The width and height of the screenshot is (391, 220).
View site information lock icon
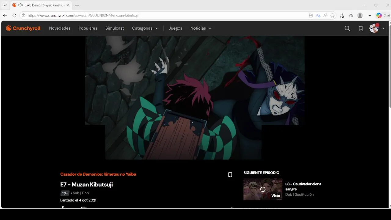pos(24,15)
